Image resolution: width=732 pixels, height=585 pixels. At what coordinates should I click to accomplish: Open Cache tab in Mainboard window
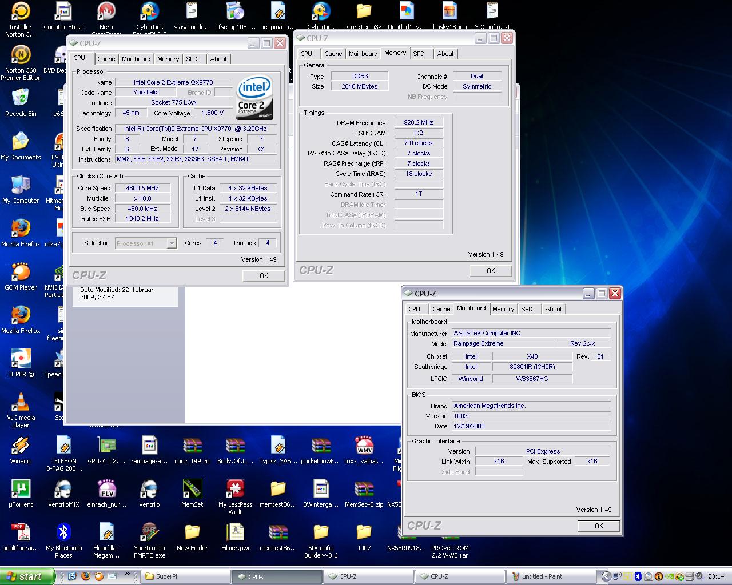tap(441, 309)
